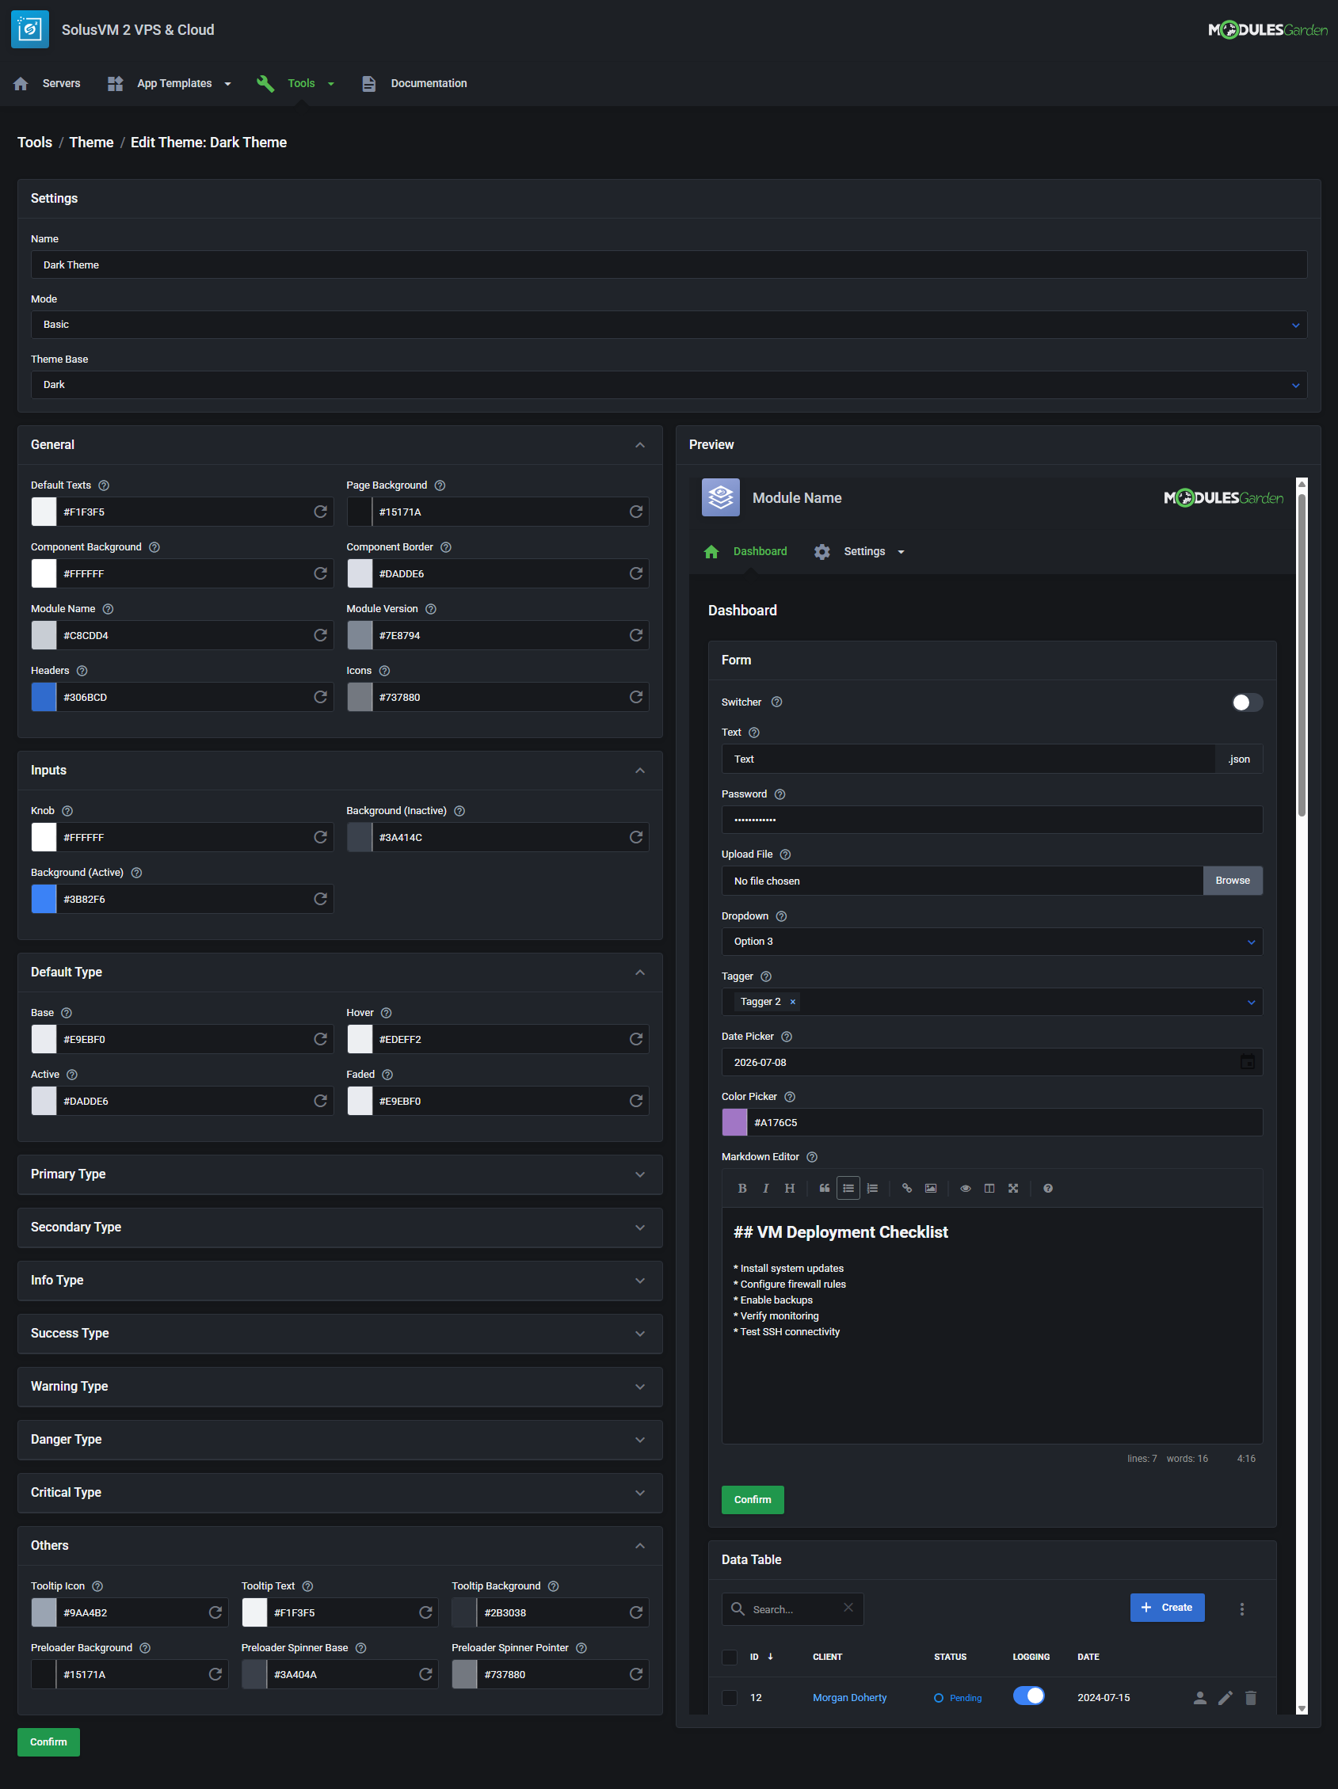The height and width of the screenshot is (1789, 1338).
Task: Click user icon in Morgan Doherty row
Action: click(x=1200, y=1698)
